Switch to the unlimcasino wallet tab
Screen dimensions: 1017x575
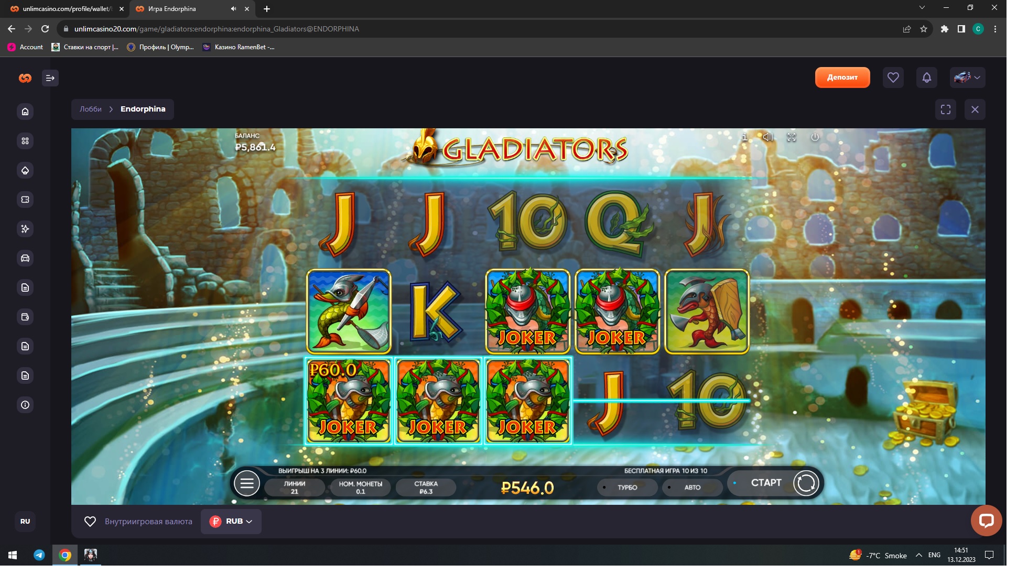pyautogui.click(x=66, y=9)
